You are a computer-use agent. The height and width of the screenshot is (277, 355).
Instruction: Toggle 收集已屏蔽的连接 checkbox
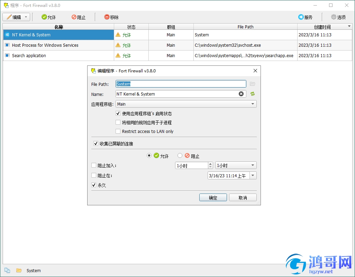tap(96, 143)
